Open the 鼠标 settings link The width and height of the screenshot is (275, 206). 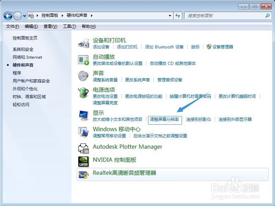195,47
